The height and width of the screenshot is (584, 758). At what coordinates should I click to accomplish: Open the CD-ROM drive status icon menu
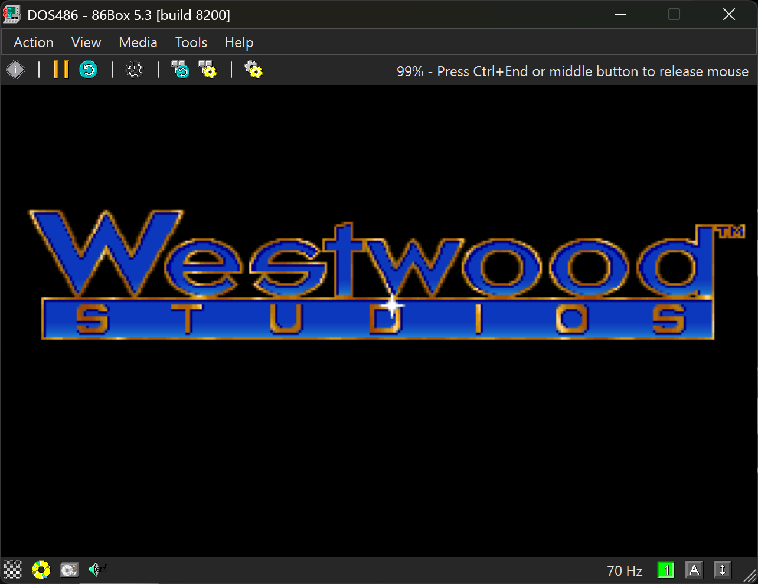(41, 570)
